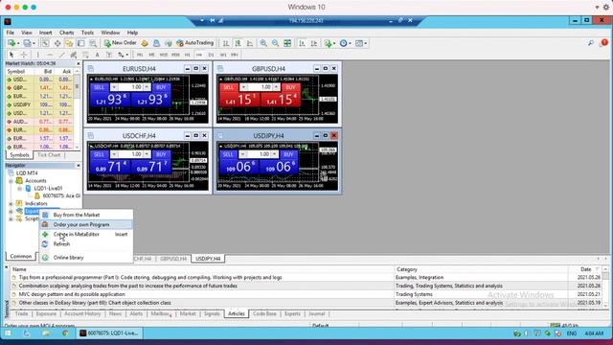
Task: Open the Strategy Tester toolbar icon
Action: [x=93, y=43]
